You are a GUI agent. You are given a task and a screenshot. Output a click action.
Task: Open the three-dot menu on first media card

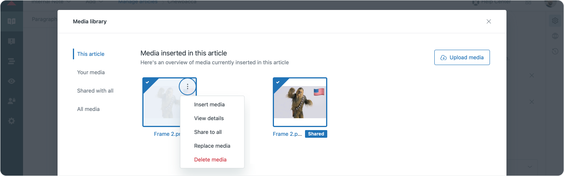tap(188, 86)
